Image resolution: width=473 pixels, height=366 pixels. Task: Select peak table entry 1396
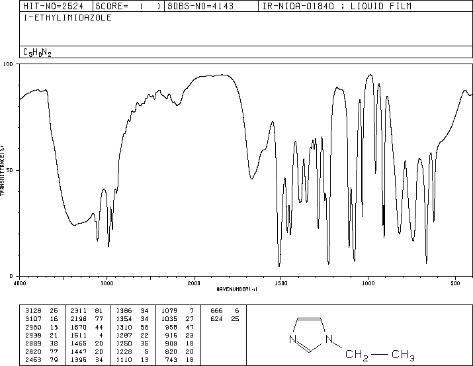[79, 359]
